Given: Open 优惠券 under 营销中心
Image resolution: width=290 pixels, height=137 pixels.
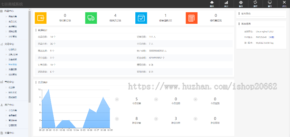Looking at the screenshot, I should pyautogui.click(x=12, y=87).
